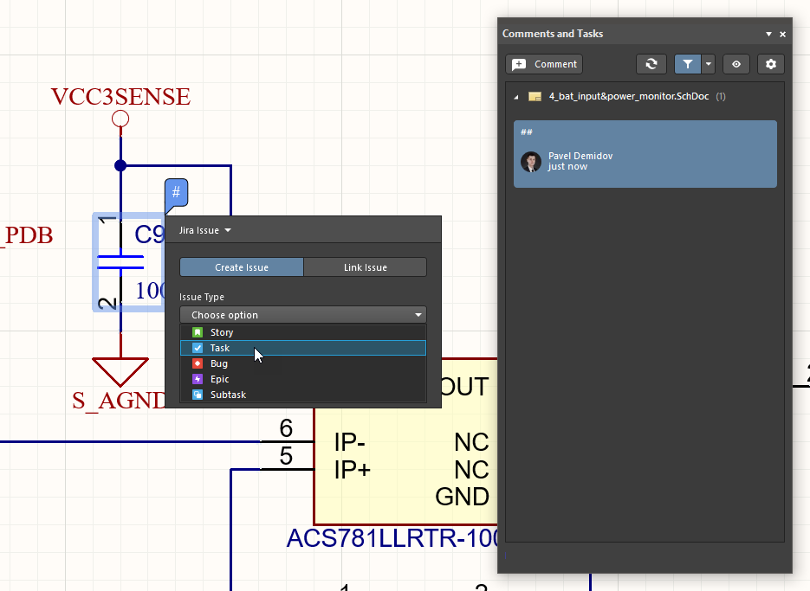Choose the Bug issue type
This screenshot has width=810, height=591.
click(x=302, y=363)
